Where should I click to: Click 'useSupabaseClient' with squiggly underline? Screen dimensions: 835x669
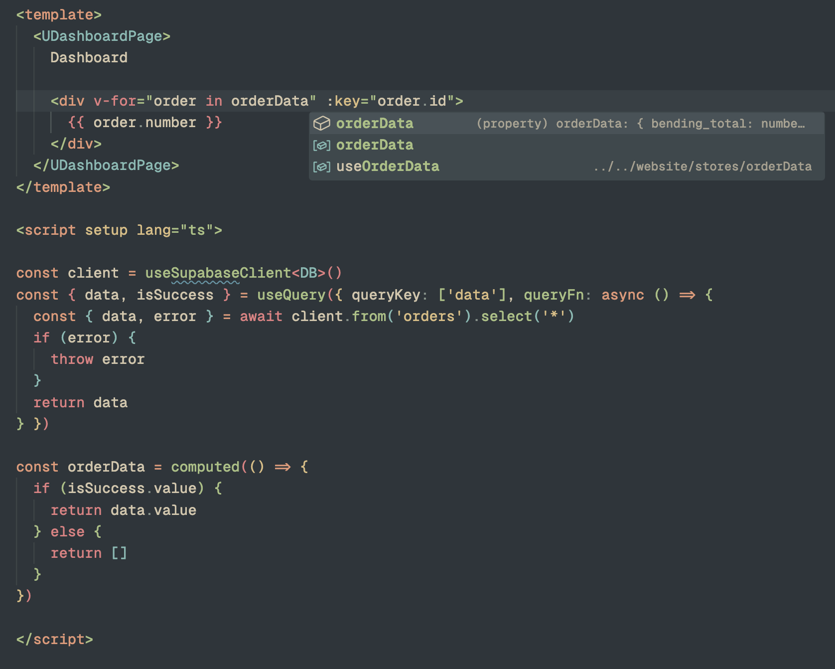pyautogui.click(x=218, y=273)
